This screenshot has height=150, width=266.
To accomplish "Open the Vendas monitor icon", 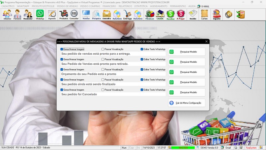I will pyautogui.click(x=86, y=15).
